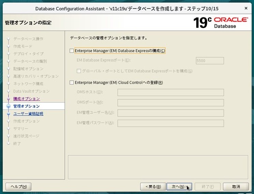Click the EM管理パスワード input field
The image size is (254, 194).
[170, 123]
